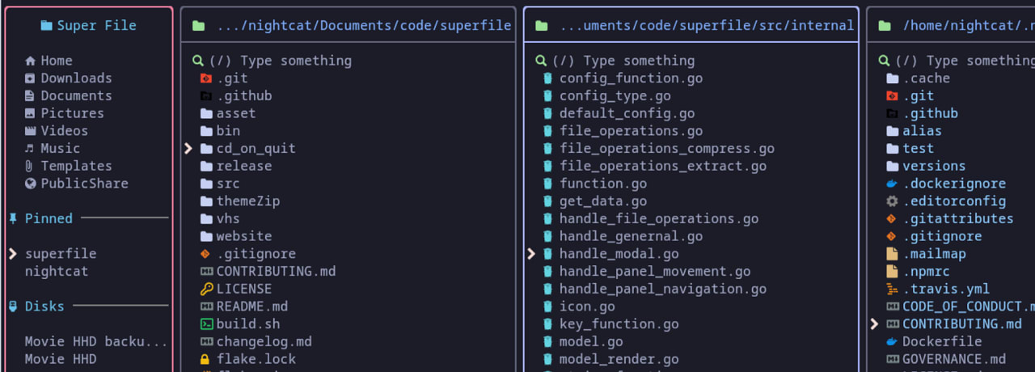Open the asset folder
The image size is (1035, 372).
point(236,113)
